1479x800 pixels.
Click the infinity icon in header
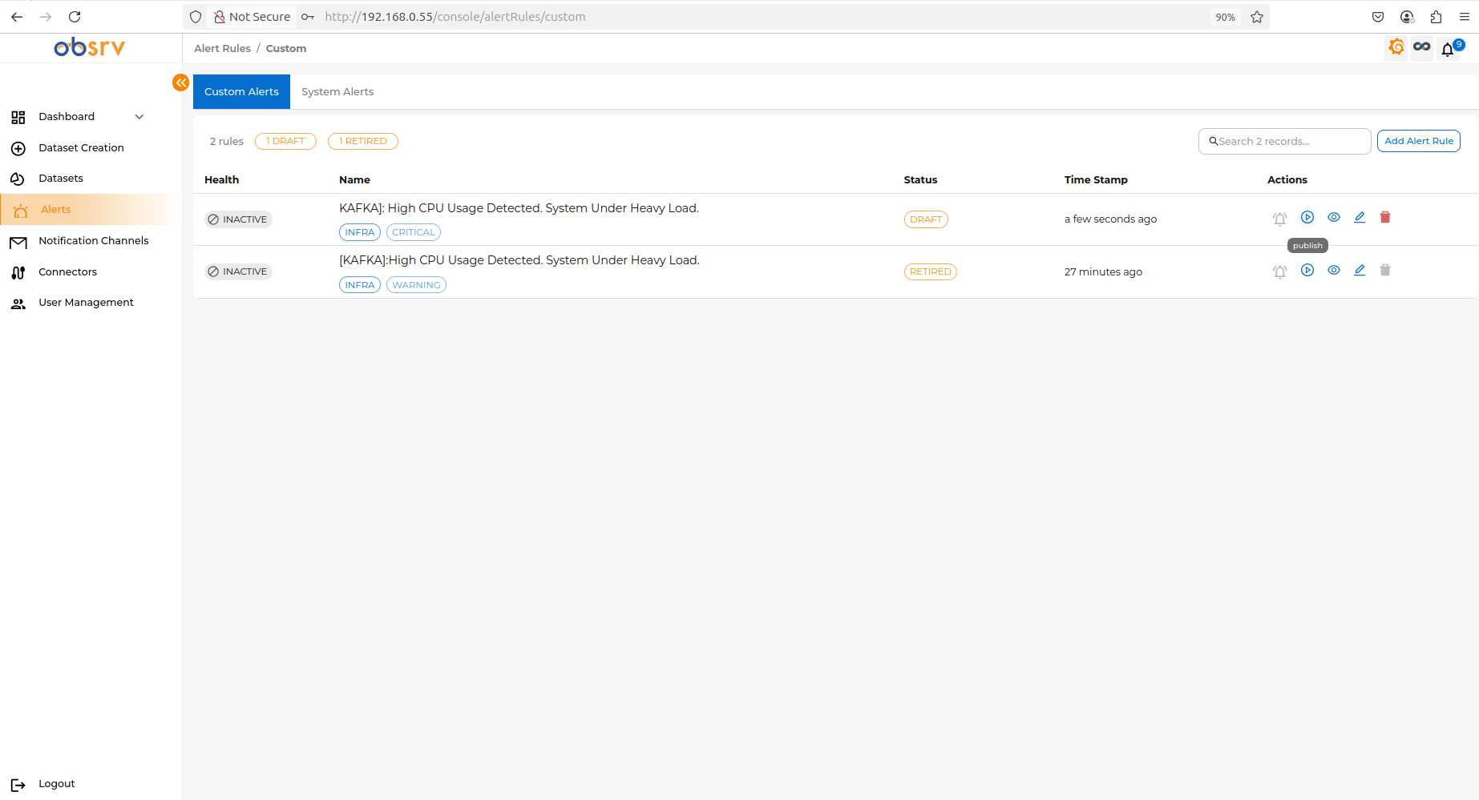(1422, 47)
